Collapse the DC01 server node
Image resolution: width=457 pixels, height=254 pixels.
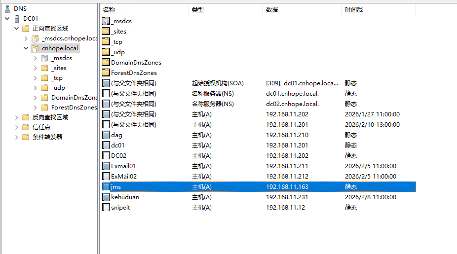7,19
